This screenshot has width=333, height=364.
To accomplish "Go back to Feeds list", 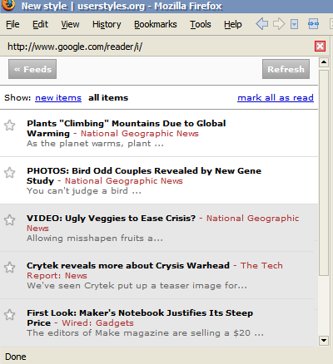I will [x=32, y=69].
